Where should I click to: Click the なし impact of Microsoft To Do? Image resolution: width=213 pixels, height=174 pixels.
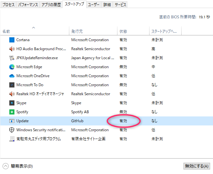coord(154,85)
